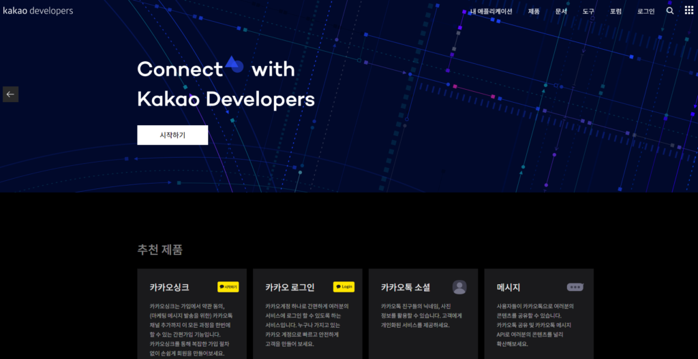Click the kakao developers logo

pyautogui.click(x=38, y=11)
